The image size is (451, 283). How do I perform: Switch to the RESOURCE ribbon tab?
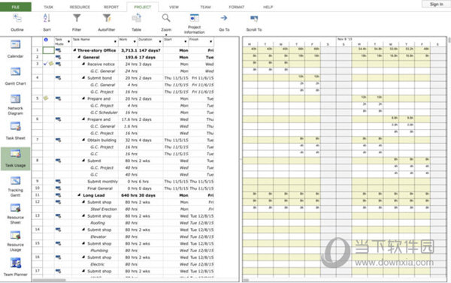pyautogui.click(x=80, y=7)
